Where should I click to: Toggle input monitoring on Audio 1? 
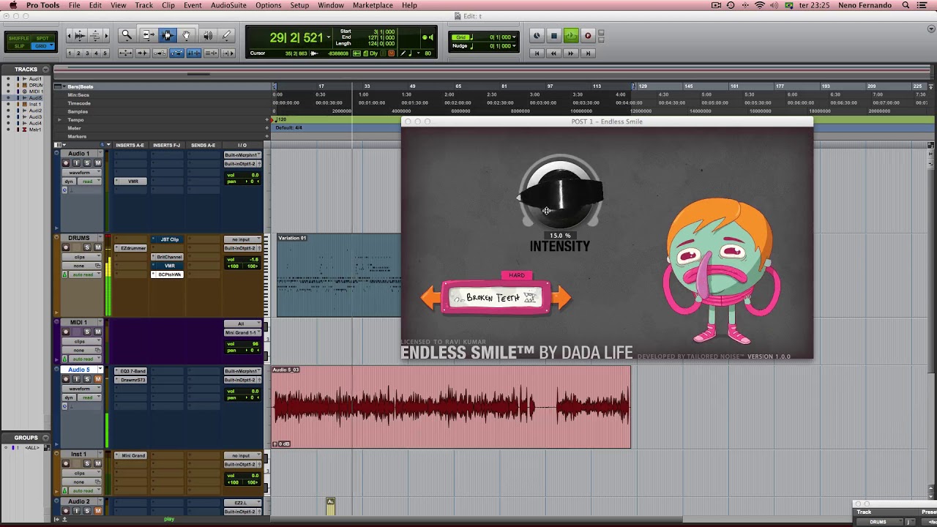pyautogui.click(x=76, y=163)
